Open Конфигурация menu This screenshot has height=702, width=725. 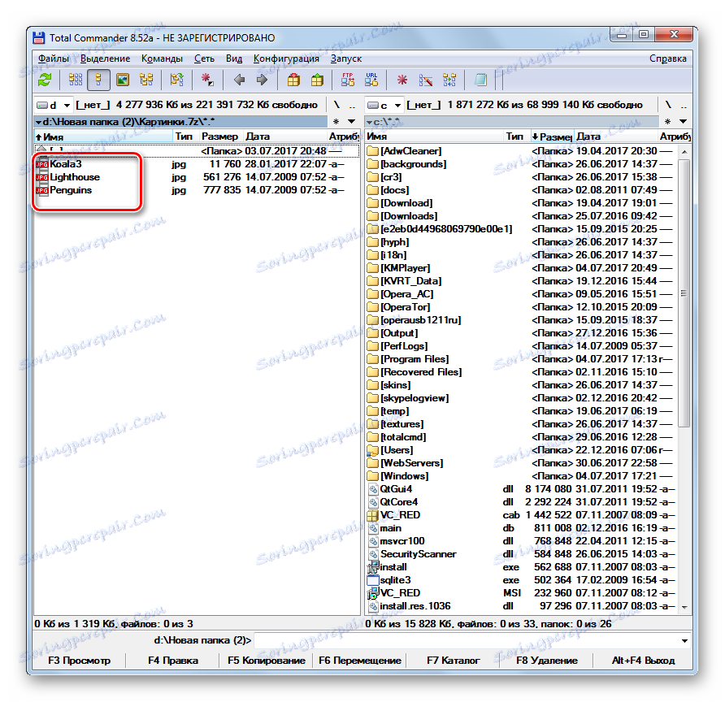click(x=286, y=58)
